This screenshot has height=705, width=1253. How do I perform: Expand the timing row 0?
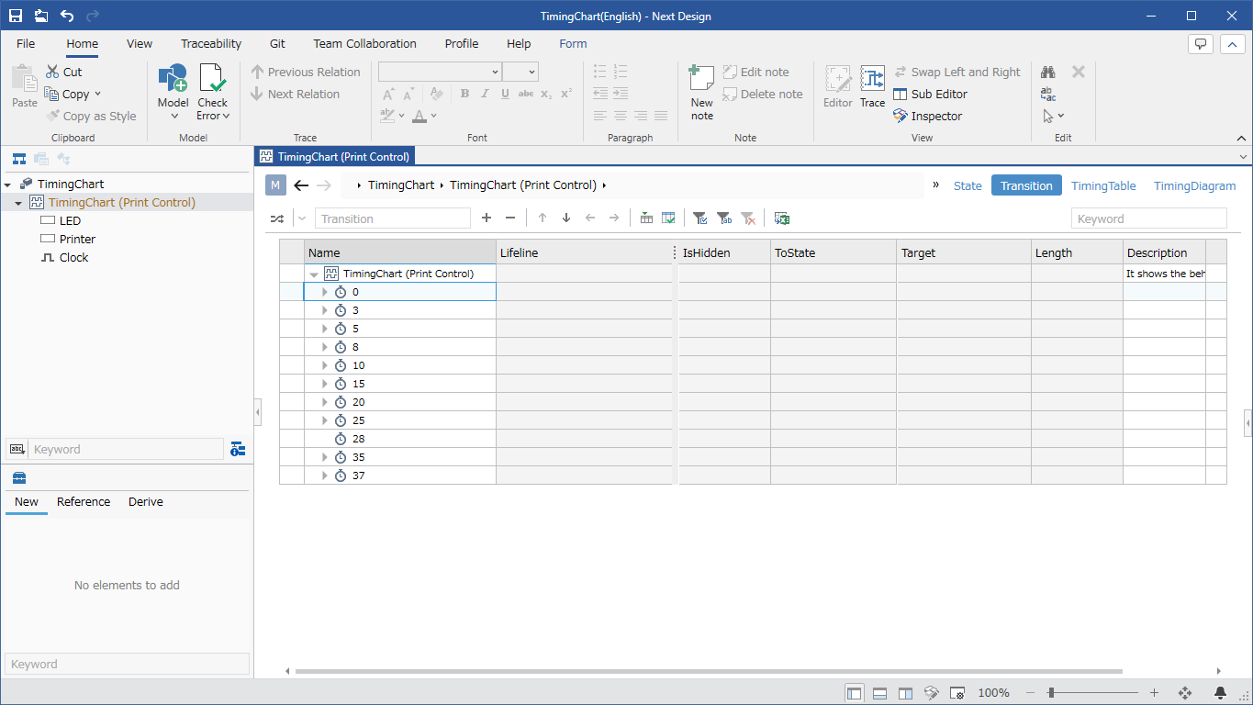324,292
